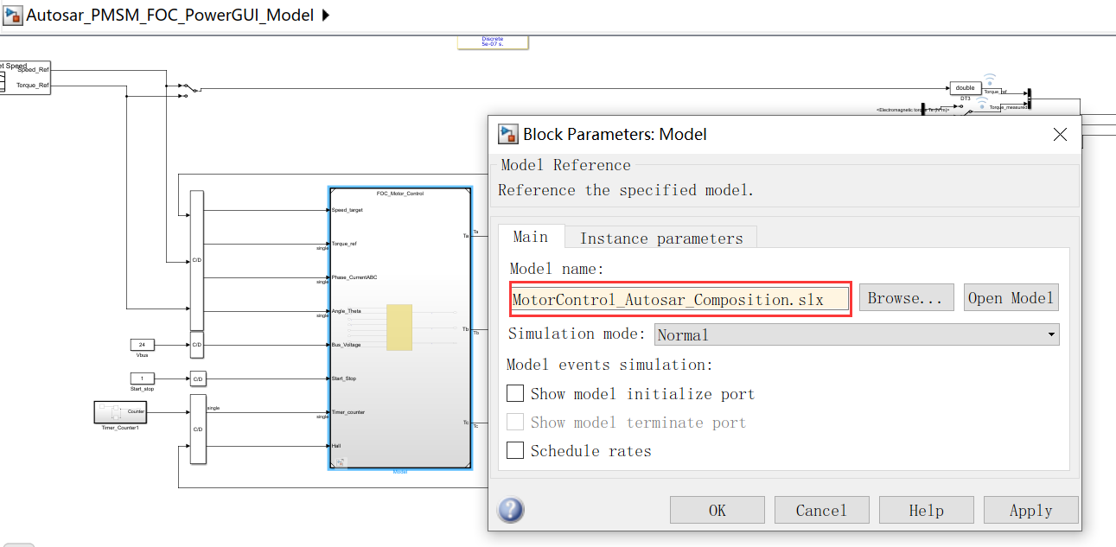Open the Simulation mode dropdown
This screenshot has width=1116, height=547.
[x=1049, y=334]
